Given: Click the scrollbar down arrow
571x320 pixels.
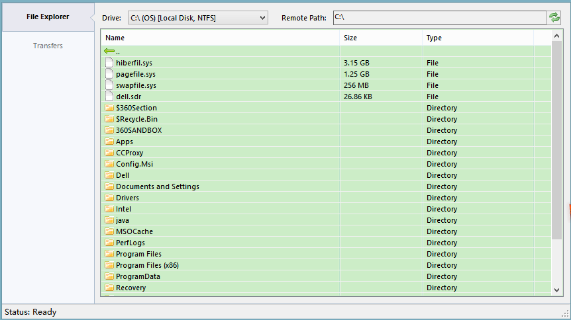Looking at the screenshot, I should point(556,290).
